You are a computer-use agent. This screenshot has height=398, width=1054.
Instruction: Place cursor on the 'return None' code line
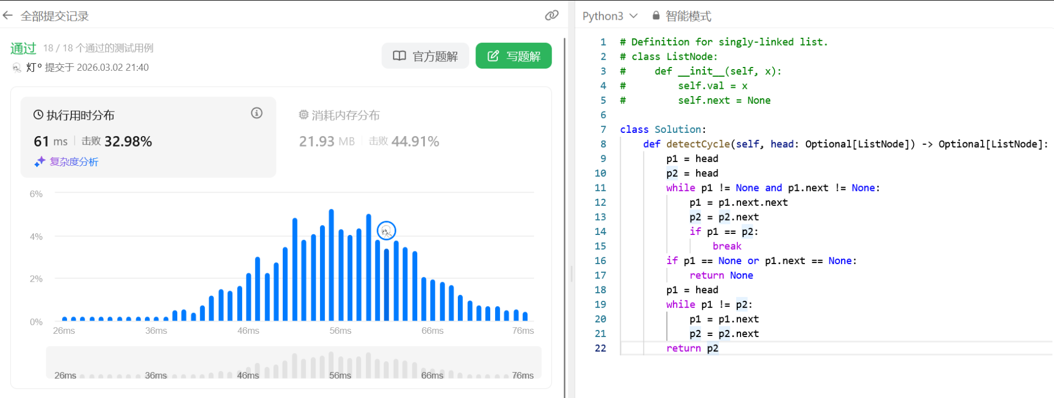[x=721, y=276]
